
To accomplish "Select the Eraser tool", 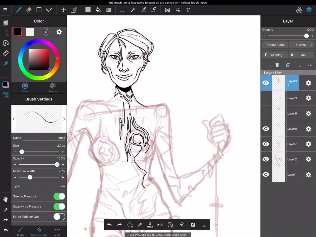I will coord(29,10).
